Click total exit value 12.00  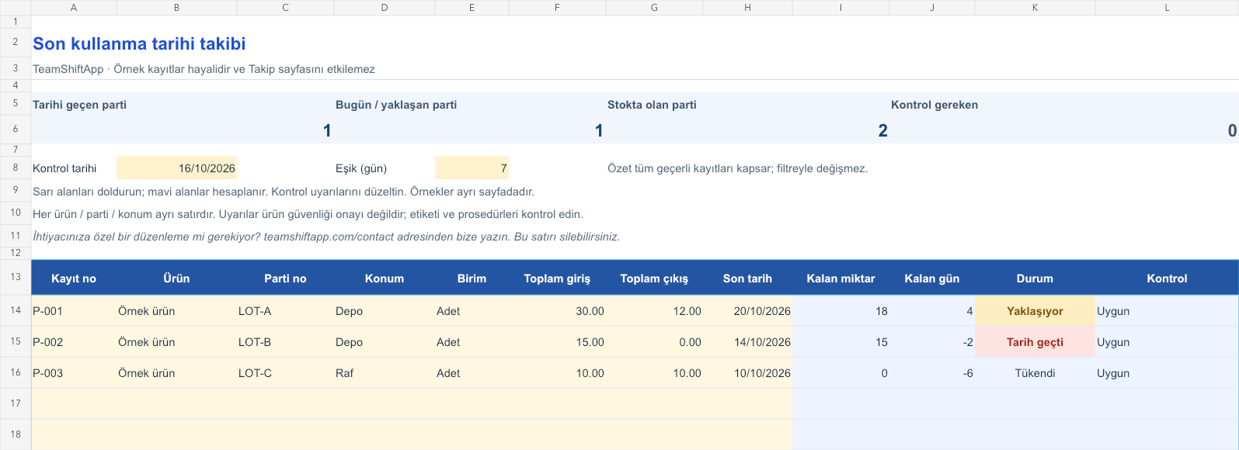654,311
